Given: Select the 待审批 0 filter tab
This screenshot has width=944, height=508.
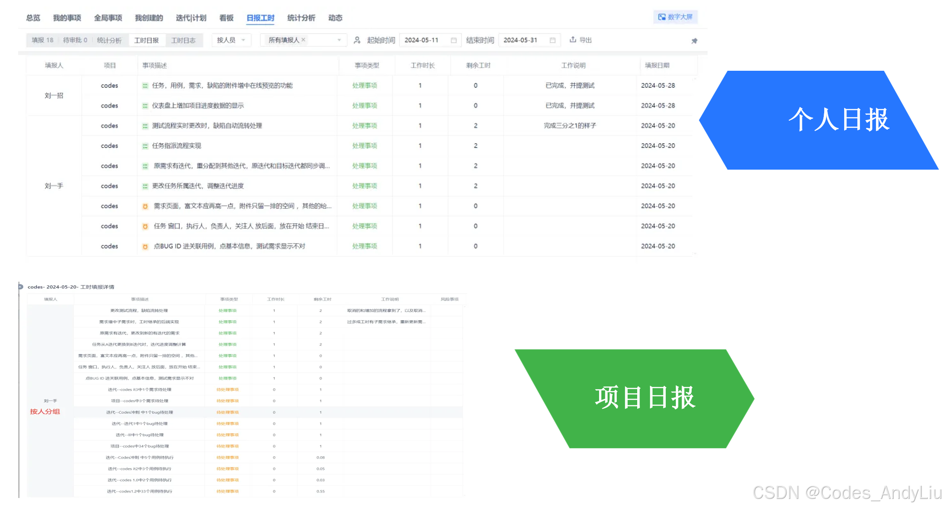Looking at the screenshot, I should [75, 40].
